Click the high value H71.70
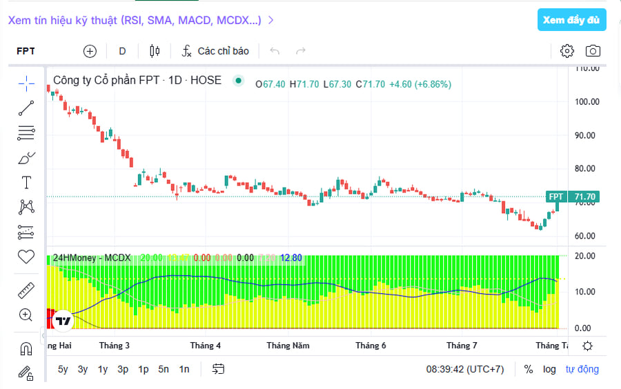The image size is (621, 389). coord(304,84)
